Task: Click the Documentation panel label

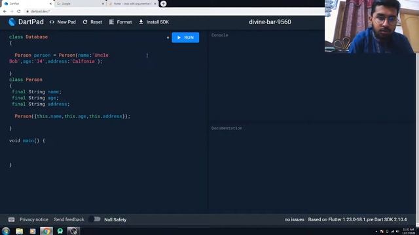Action: [x=227, y=128]
